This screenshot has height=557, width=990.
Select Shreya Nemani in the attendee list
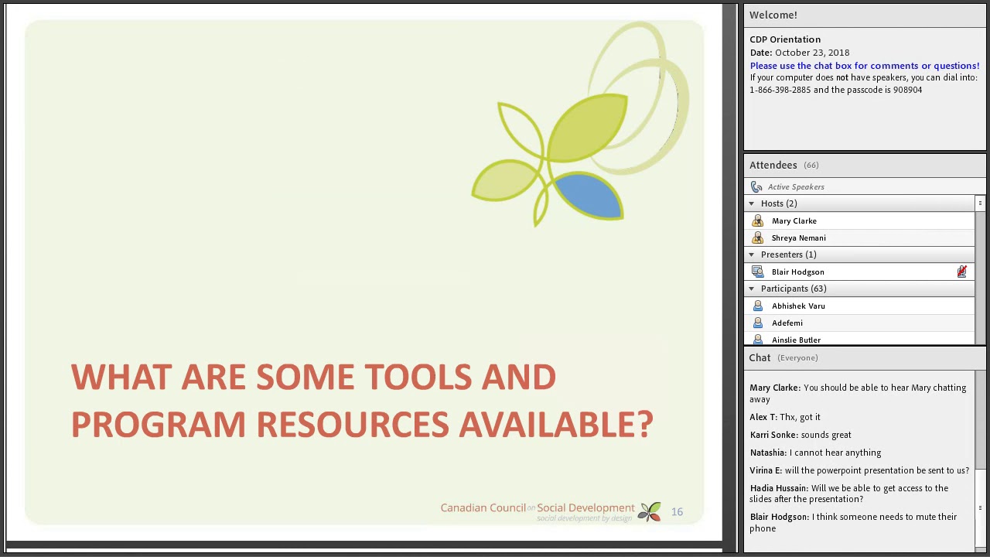click(x=859, y=237)
